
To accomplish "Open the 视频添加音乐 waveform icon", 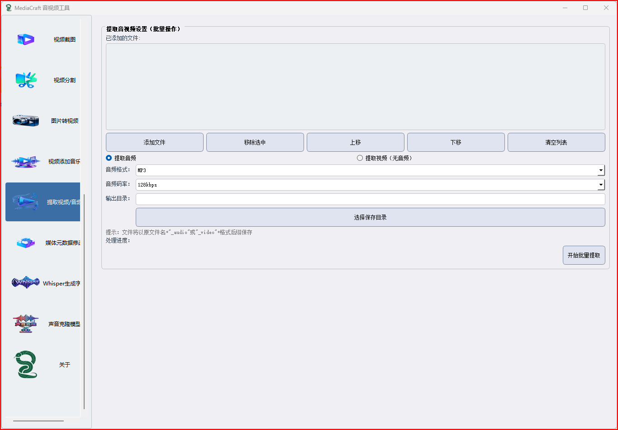I will point(26,162).
